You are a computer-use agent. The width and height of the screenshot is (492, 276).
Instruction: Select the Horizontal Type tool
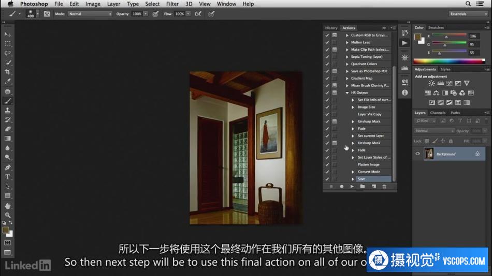(x=8, y=177)
